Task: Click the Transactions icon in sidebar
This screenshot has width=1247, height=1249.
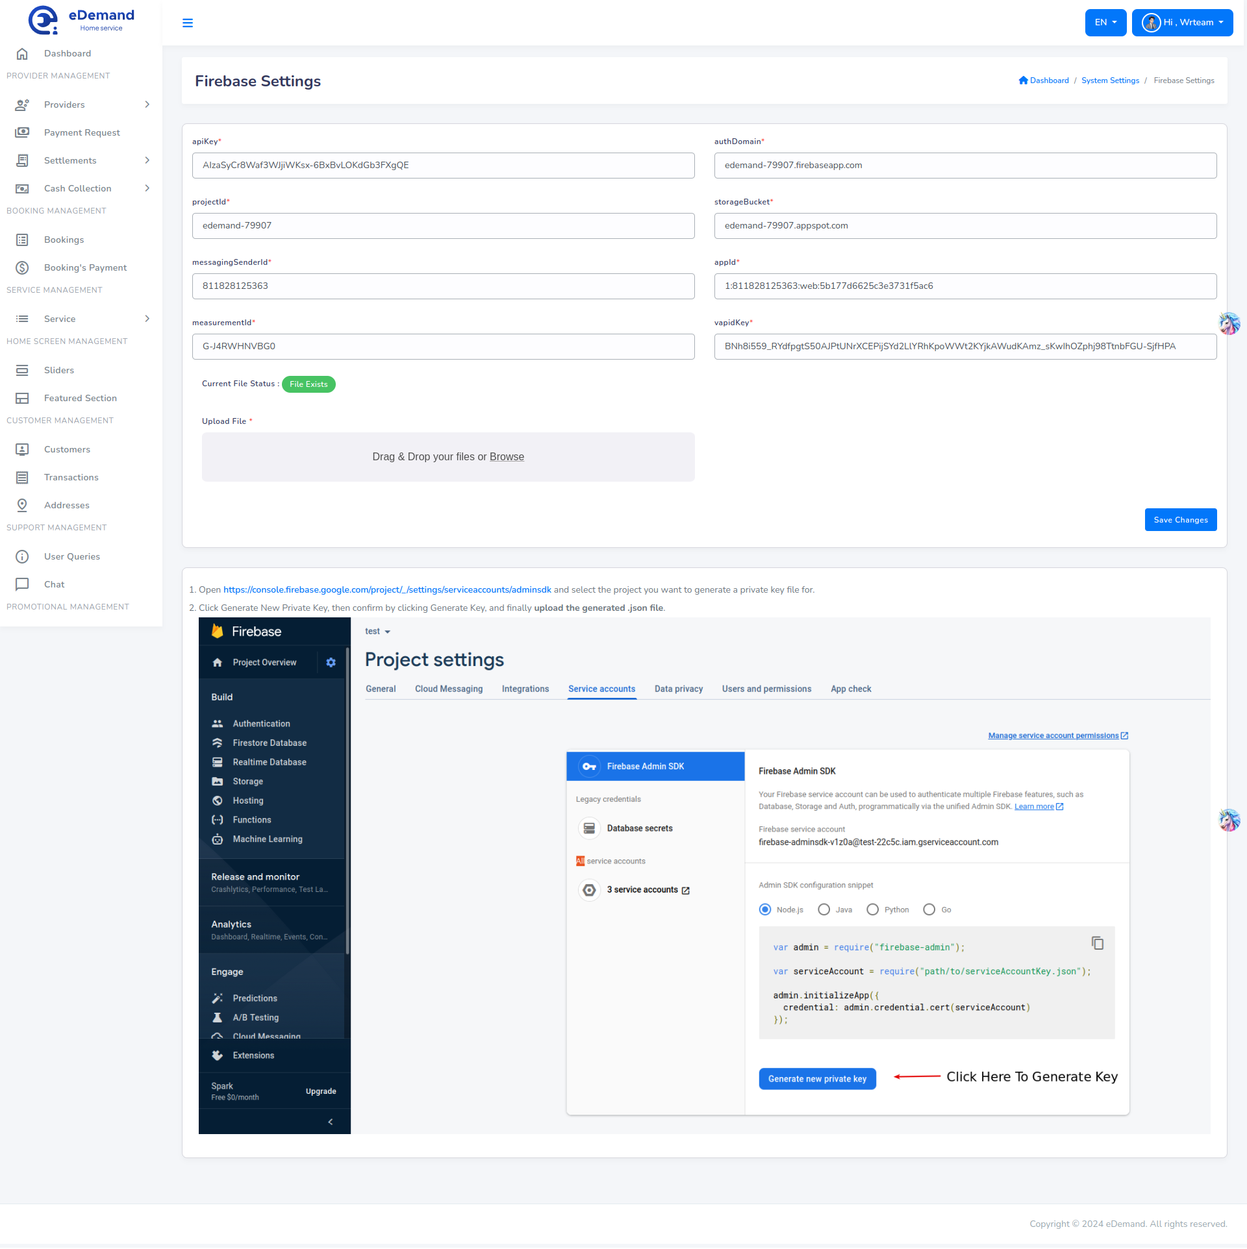Action: pyautogui.click(x=22, y=478)
